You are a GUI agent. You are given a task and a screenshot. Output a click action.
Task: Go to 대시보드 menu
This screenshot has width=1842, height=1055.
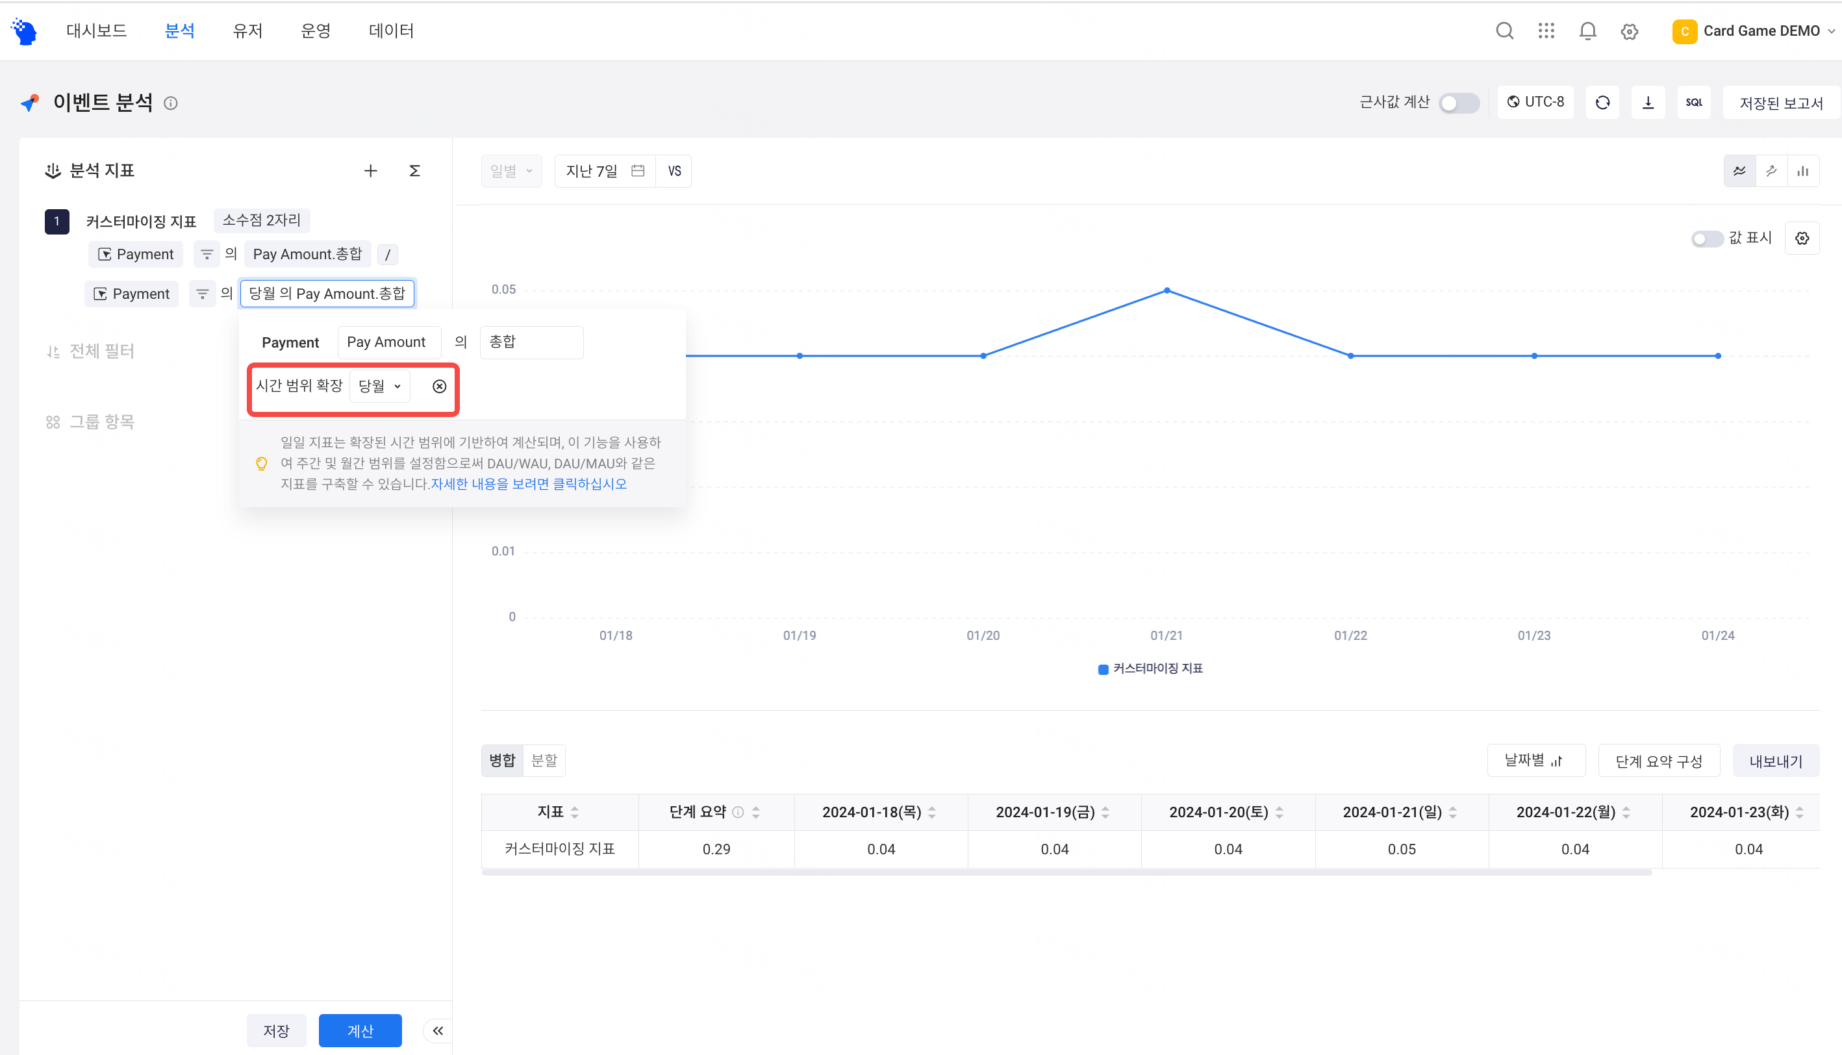pyautogui.click(x=96, y=31)
